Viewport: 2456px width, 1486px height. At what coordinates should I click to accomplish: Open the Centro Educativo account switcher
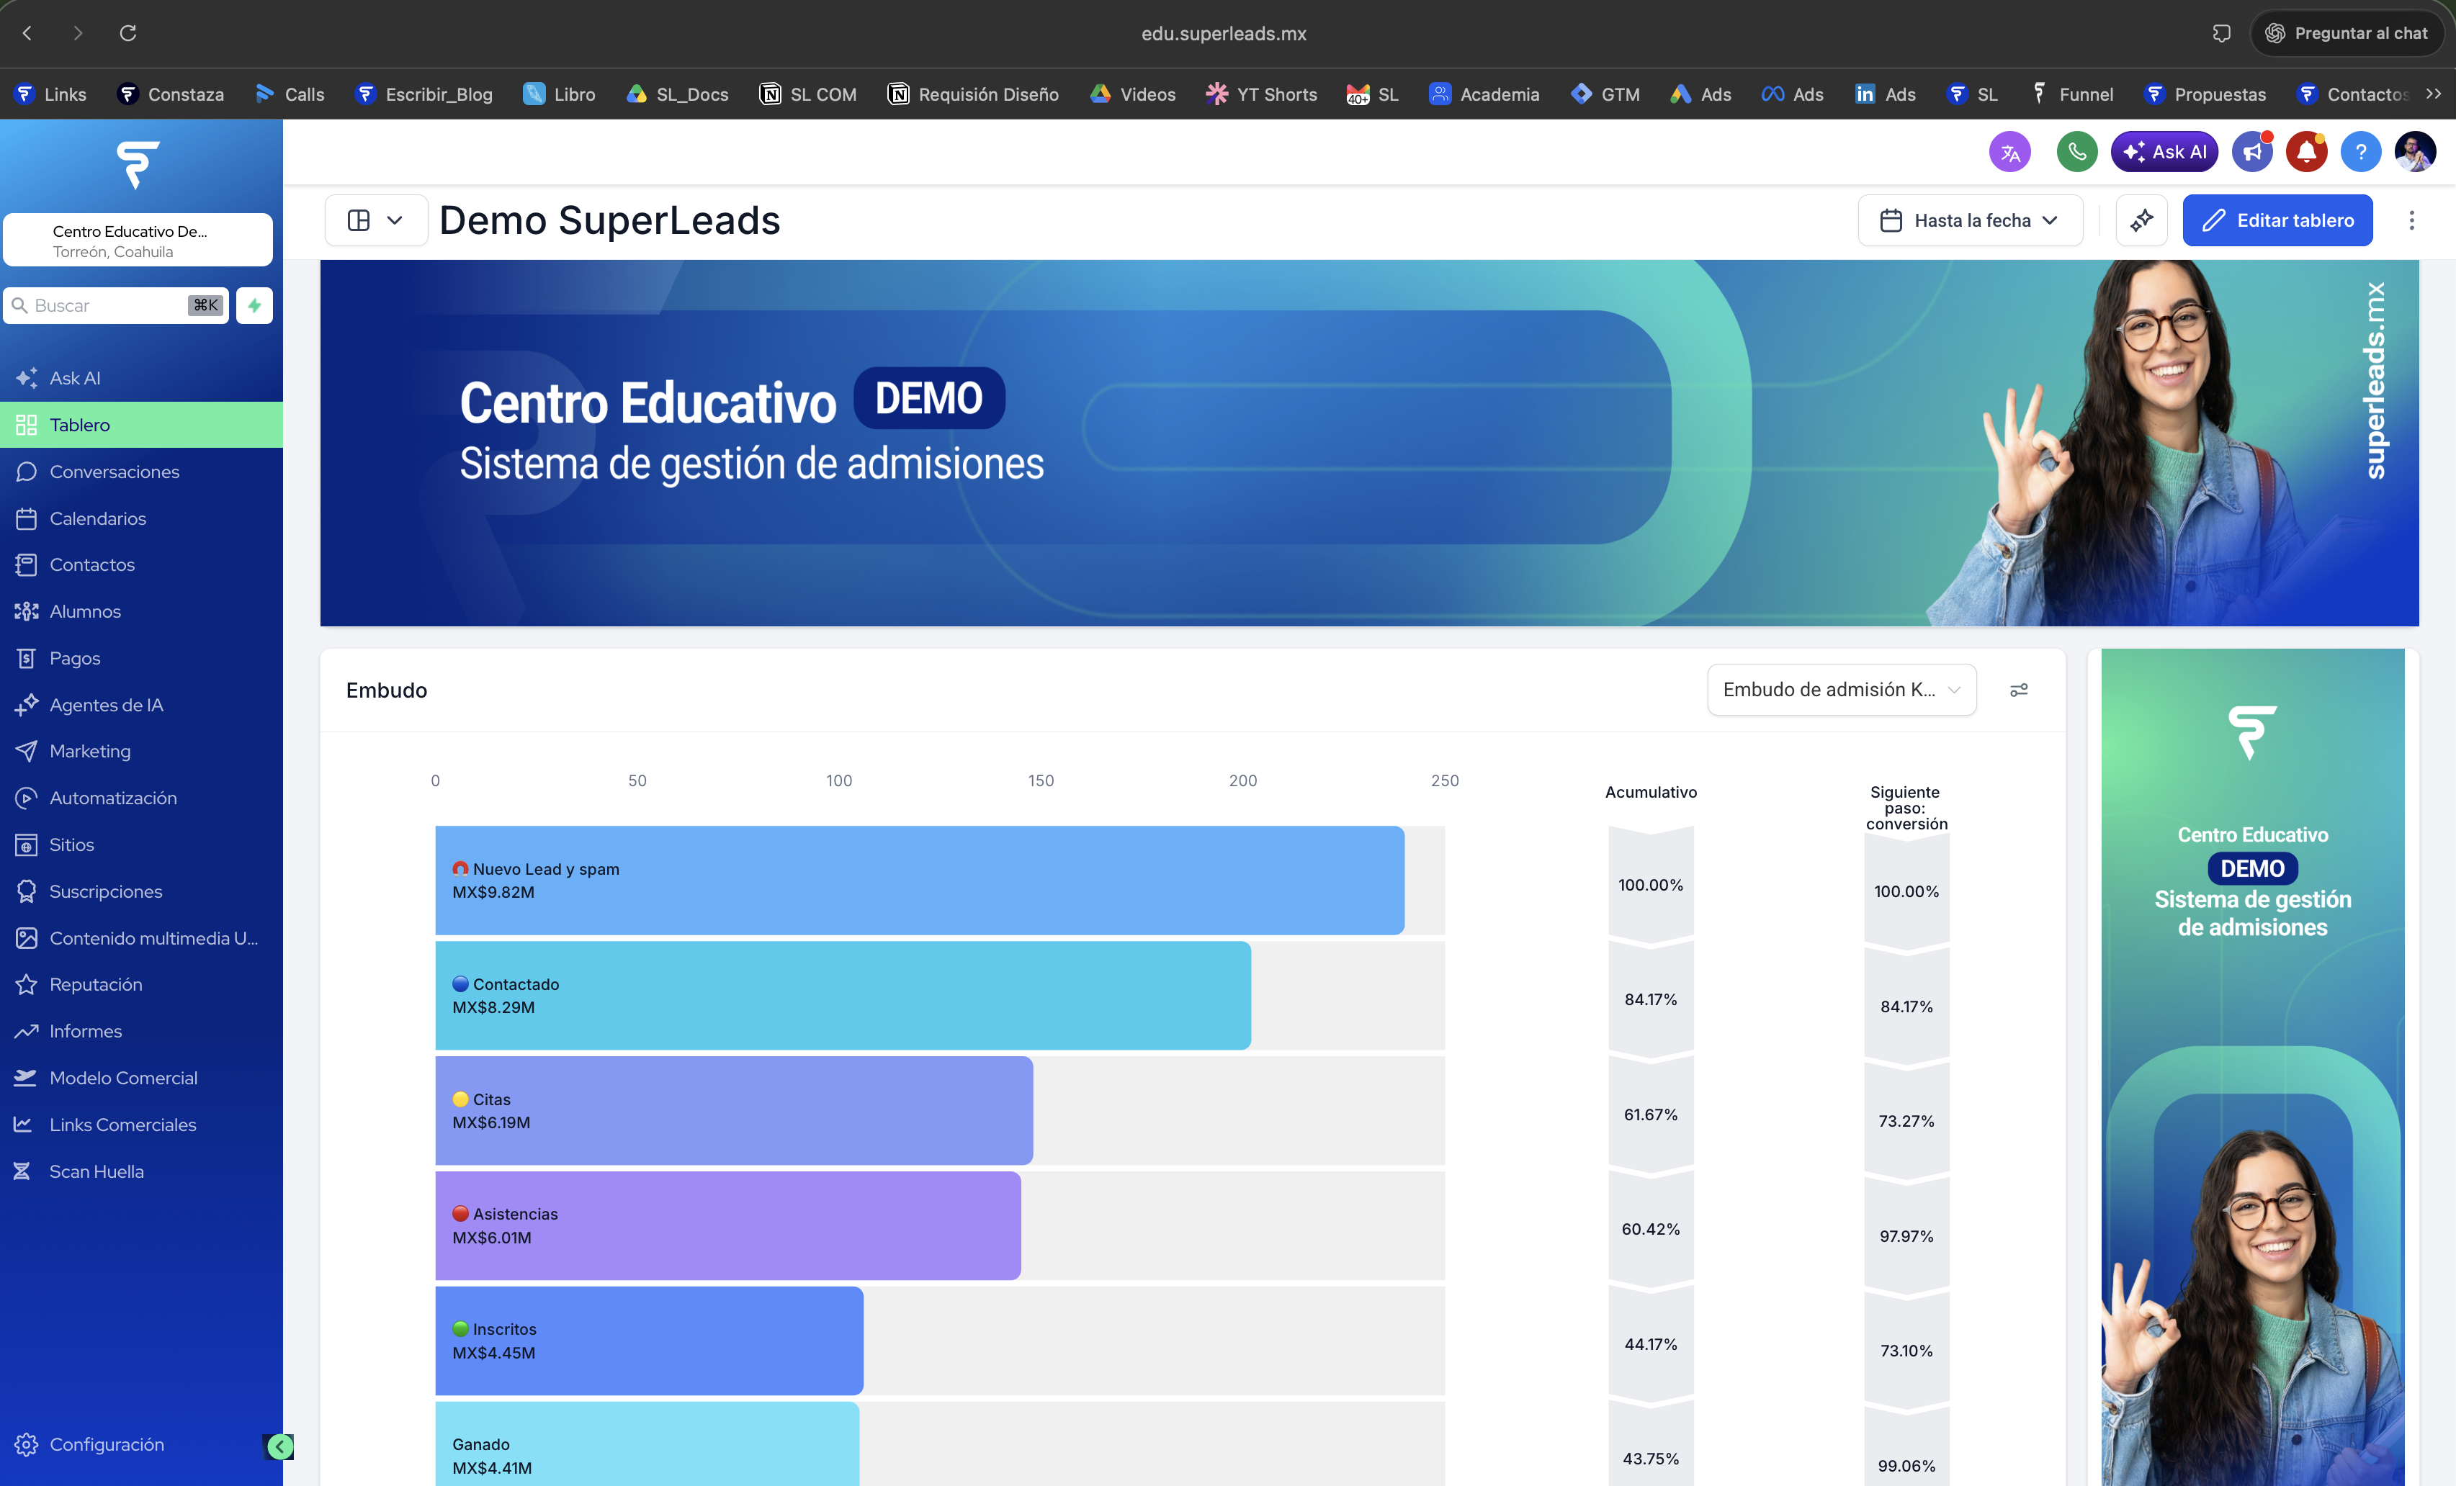(x=138, y=240)
